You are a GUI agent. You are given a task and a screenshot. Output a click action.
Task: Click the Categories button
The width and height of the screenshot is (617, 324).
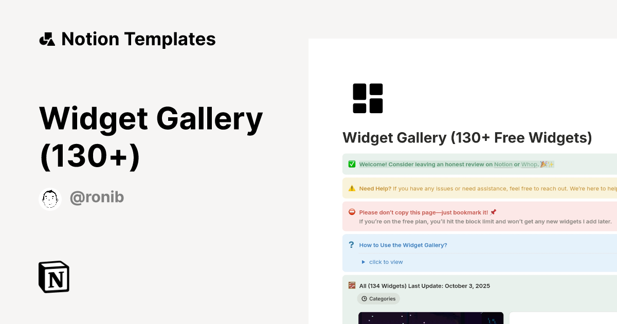[x=379, y=298]
